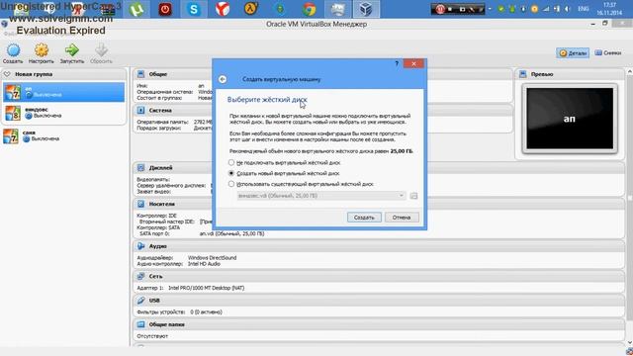Select the 'an' virtual machine
The image size is (633, 356).
tap(64, 92)
